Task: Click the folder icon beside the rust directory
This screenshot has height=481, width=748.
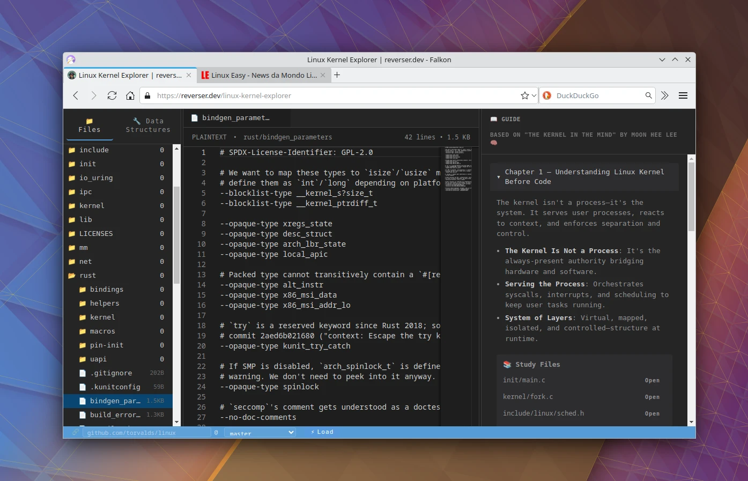Action: 72,275
